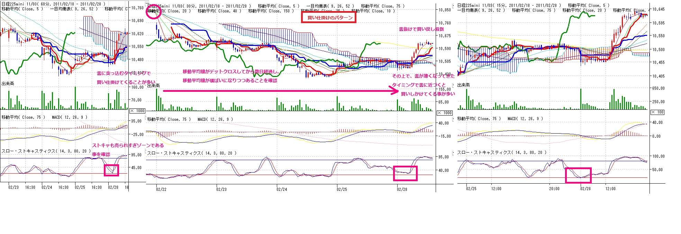Click the 02/24 date marker on the 30-minute chart axis
681x234 pixels.
(x=282, y=189)
